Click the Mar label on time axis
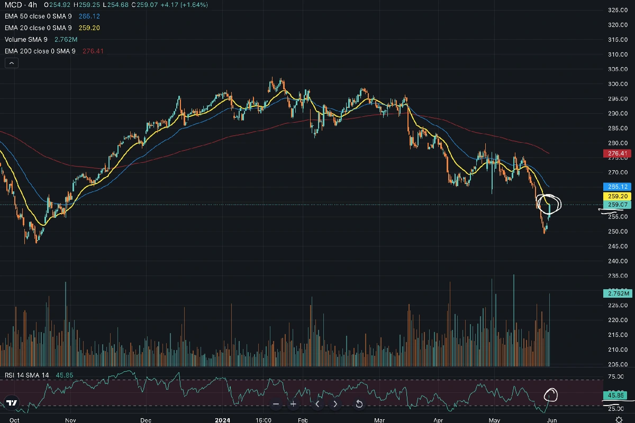The image size is (635, 423). pos(379,420)
